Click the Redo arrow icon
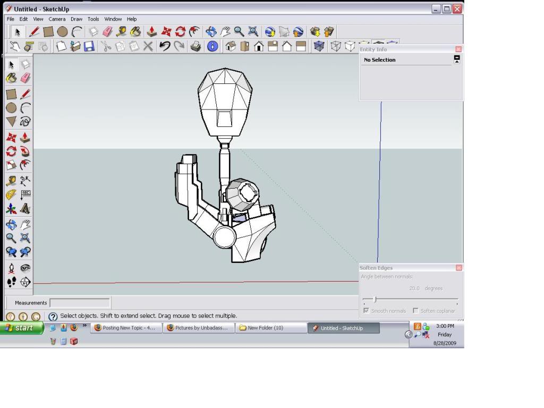The height and width of the screenshot is (408, 544). (179, 46)
